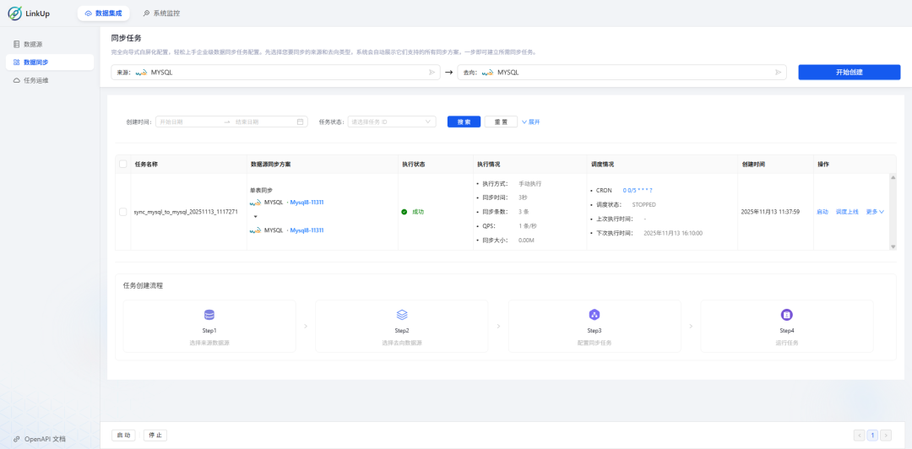Click the 任务运维 cloud icon

[x=16, y=80]
